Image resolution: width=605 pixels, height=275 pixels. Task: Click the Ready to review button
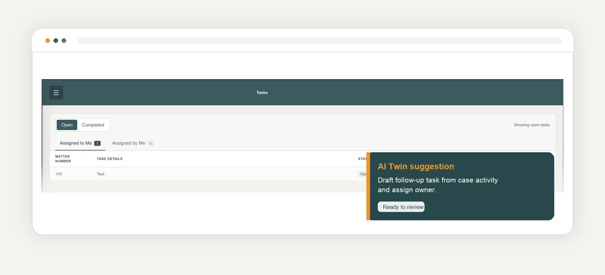pos(401,207)
